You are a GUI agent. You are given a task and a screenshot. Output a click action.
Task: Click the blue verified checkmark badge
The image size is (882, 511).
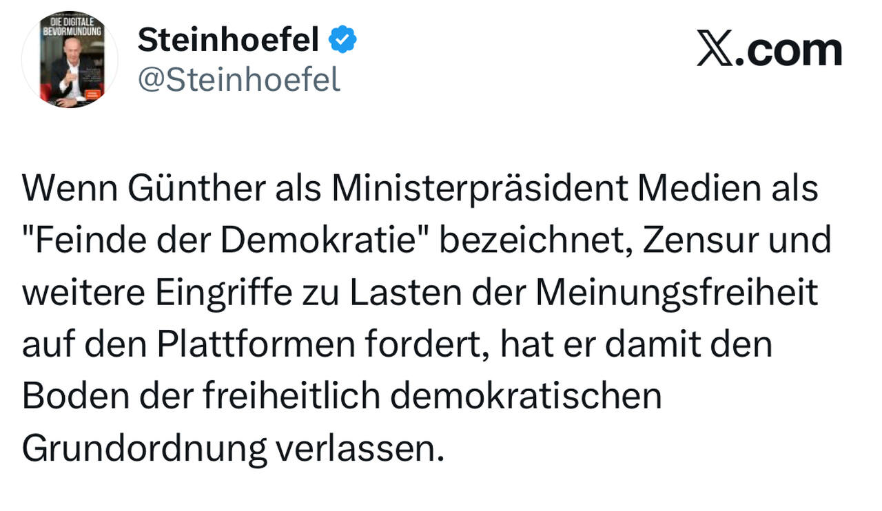pyautogui.click(x=342, y=41)
